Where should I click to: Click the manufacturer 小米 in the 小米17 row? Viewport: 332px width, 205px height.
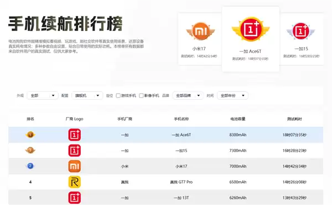pos(124,166)
